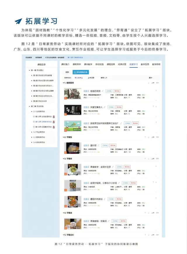This screenshot has height=254, width=187.
Task: Open 协同备课 breadcrumb link
Action: click(39, 57)
